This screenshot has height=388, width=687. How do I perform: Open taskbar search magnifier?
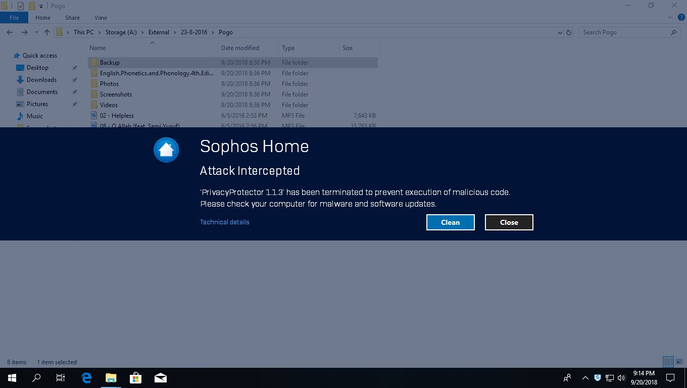36,378
